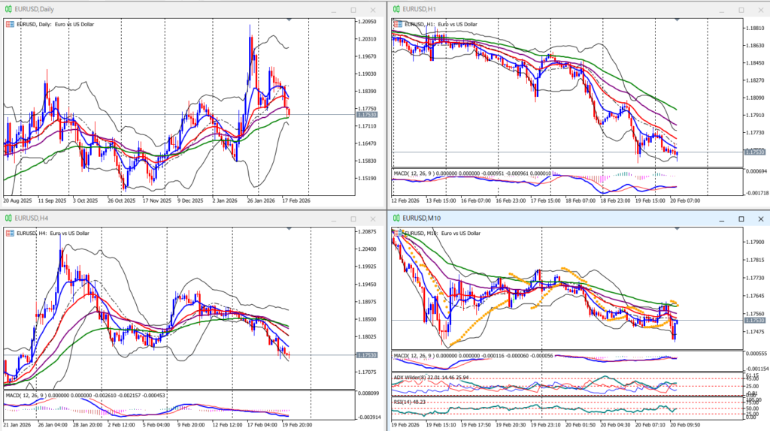Maximize the EURUSD,Daily chart window

353,9
